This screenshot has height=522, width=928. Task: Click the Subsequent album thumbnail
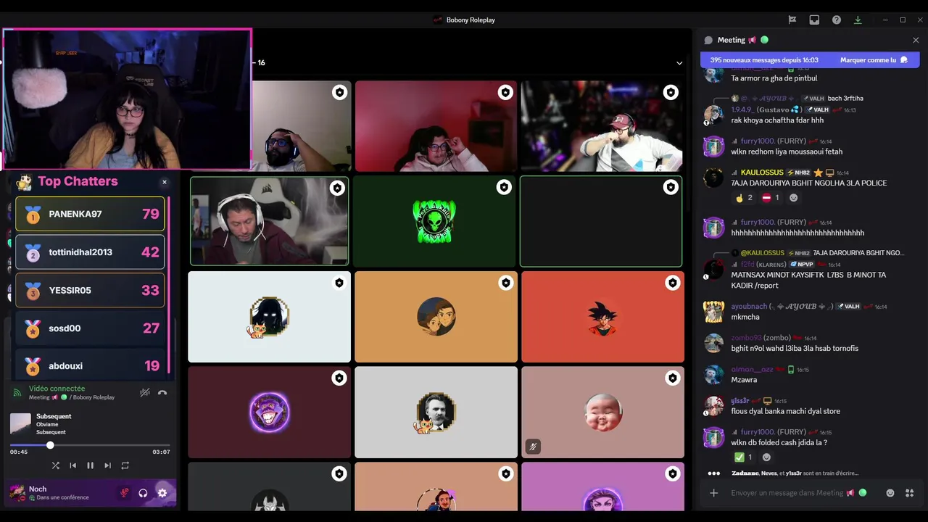[x=20, y=423]
